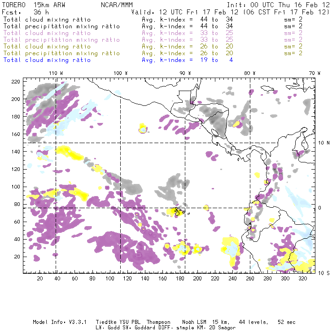Click the yellow patch over the Galapagos Islands
This screenshot has width=332, height=332.
pyautogui.click(x=178, y=211)
